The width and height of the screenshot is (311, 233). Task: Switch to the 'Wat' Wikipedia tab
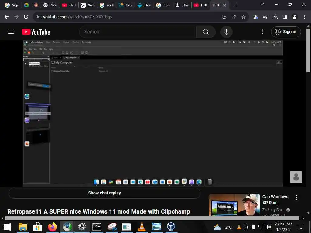[x=88, y=5]
